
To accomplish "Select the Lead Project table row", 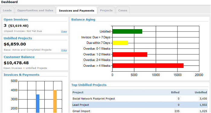I will coord(139,105).
